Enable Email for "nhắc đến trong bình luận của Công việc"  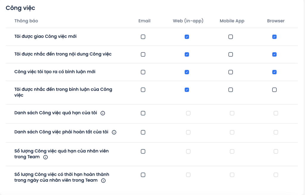[x=143, y=90]
